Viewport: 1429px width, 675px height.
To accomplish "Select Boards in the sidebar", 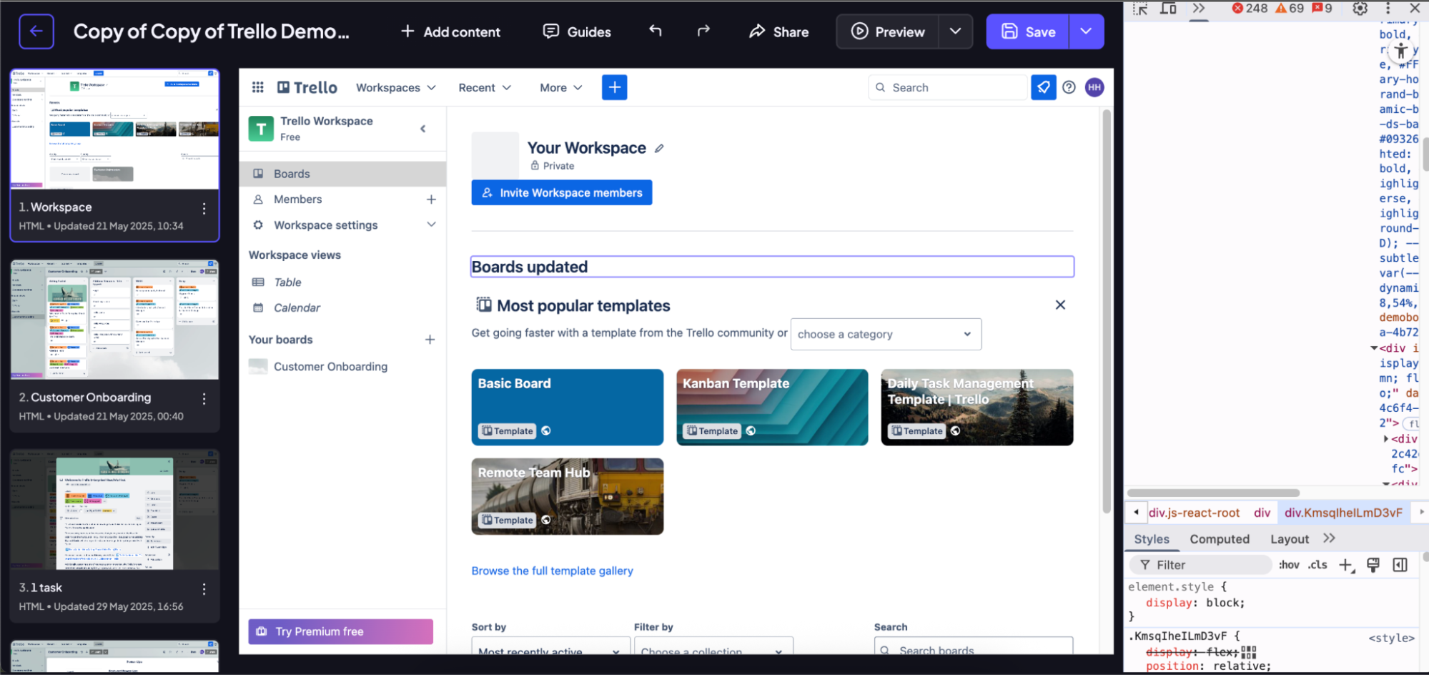I will [342, 174].
